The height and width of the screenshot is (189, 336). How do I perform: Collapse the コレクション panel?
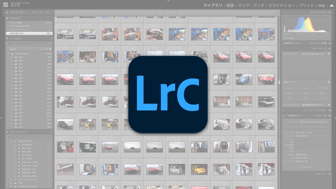point(7,132)
